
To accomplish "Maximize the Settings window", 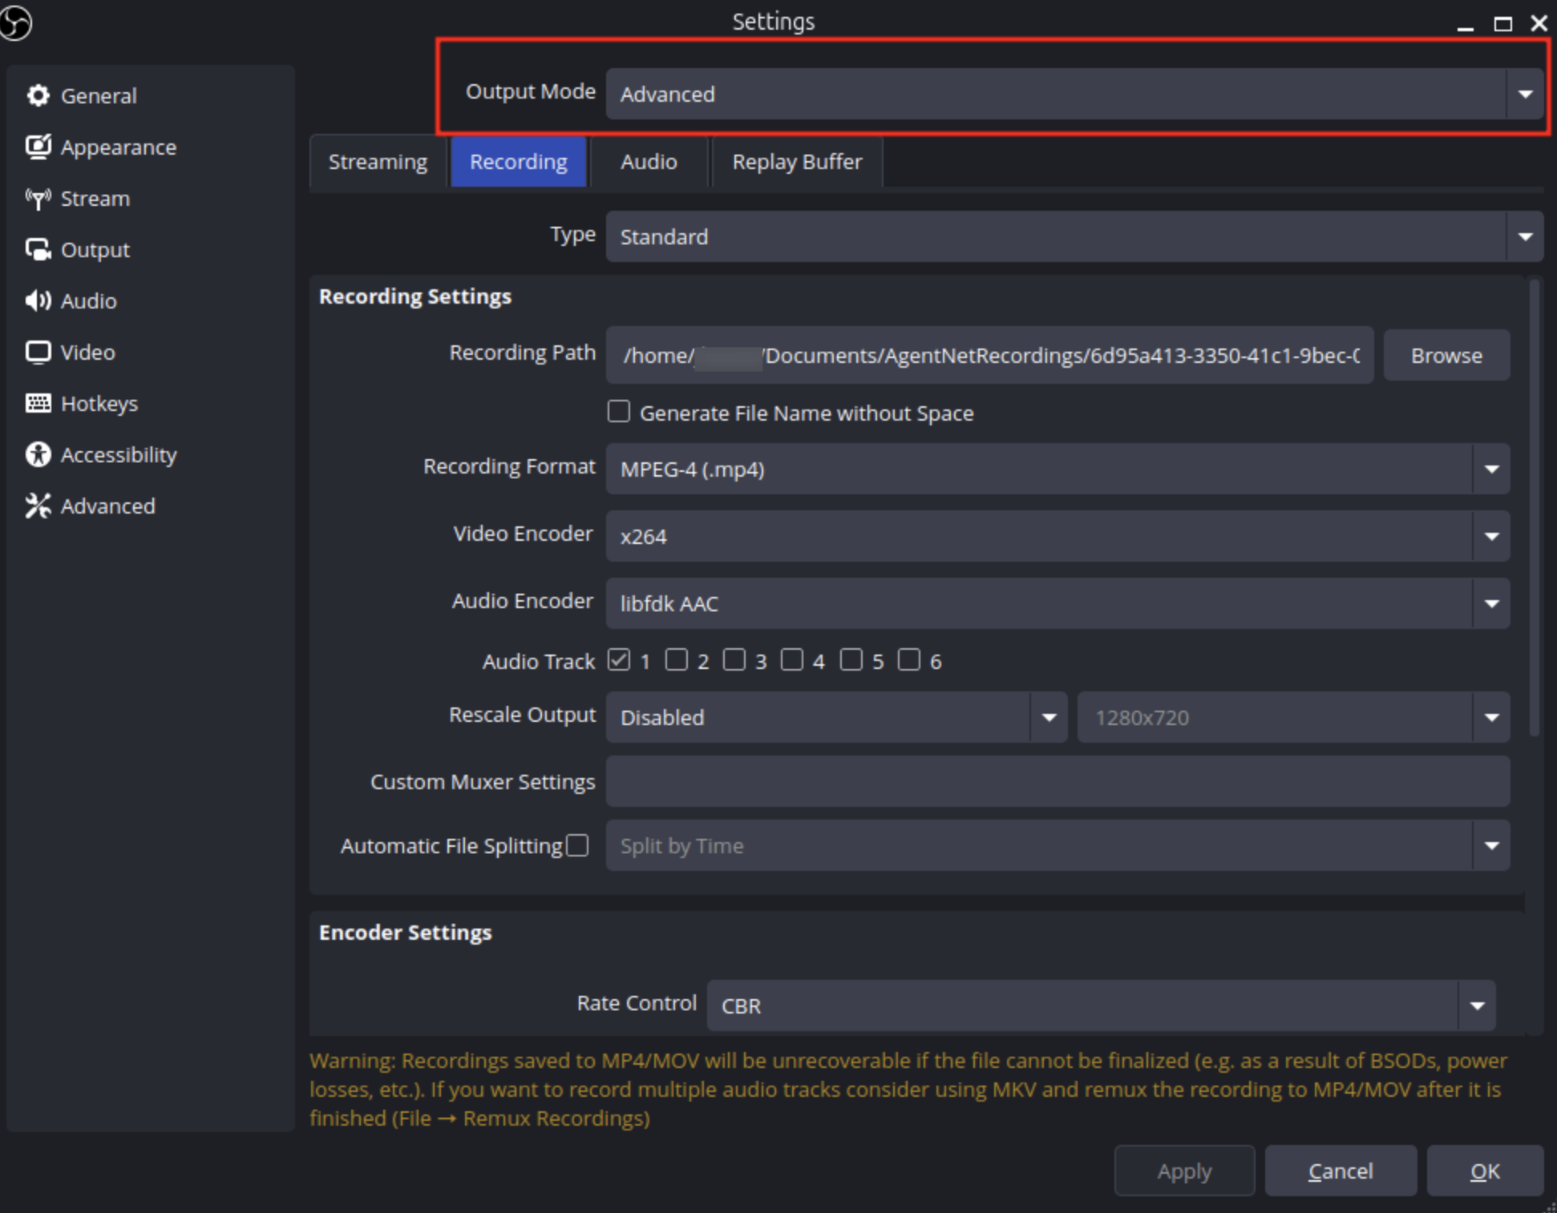I will point(1502,23).
